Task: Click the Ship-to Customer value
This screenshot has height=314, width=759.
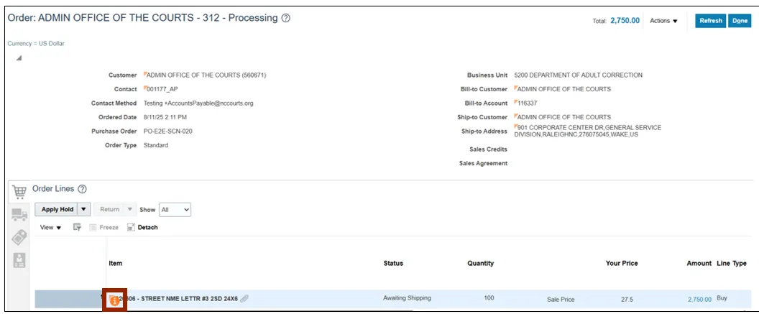Action: tap(564, 118)
